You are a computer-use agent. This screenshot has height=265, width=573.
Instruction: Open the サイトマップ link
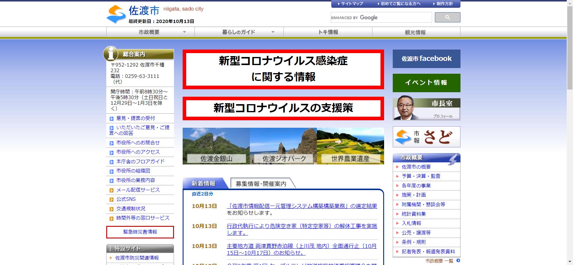tap(350, 4)
